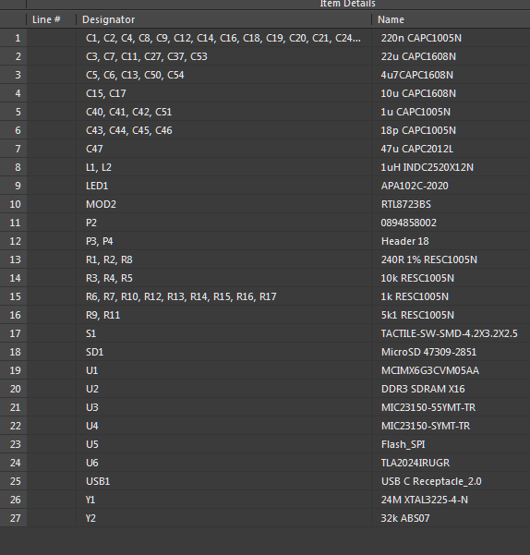Select the P3, P4 designator cell
Screen dimensions: 530x555
(224, 241)
